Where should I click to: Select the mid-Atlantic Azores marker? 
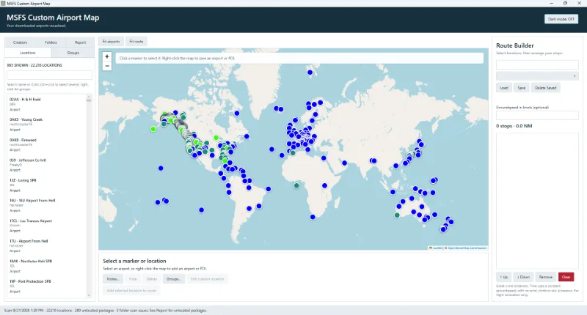(271, 149)
